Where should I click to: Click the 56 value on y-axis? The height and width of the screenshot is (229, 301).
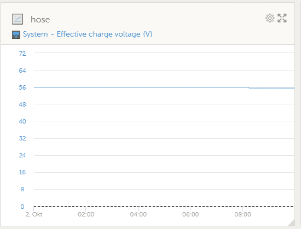(x=22, y=87)
